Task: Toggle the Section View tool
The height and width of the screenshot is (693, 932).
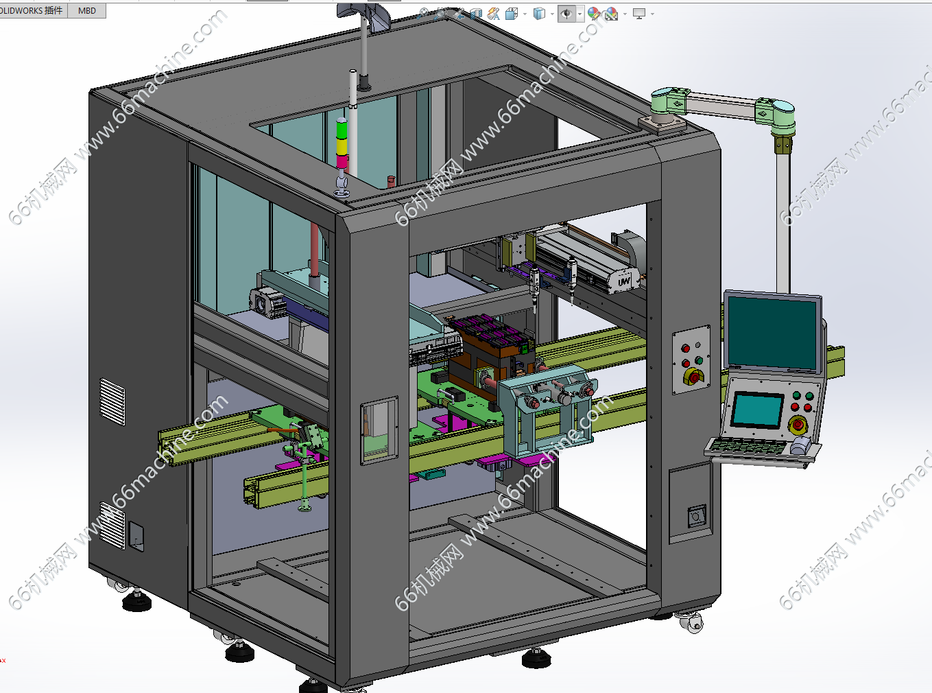Action: click(477, 14)
